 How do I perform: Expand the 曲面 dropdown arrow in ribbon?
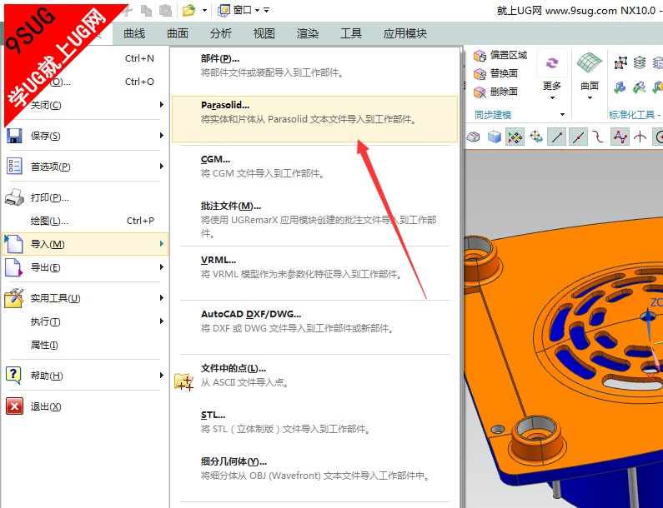[x=590, y=98]
